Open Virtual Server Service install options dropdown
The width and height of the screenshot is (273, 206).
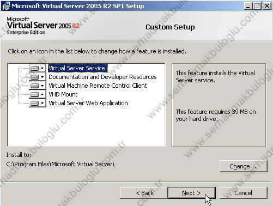[x=37, y=68]
